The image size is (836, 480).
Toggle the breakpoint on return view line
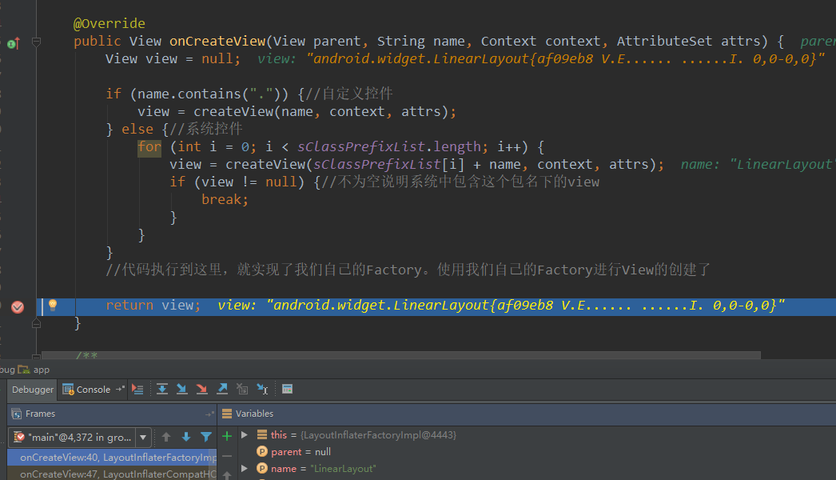click(18, 306)
